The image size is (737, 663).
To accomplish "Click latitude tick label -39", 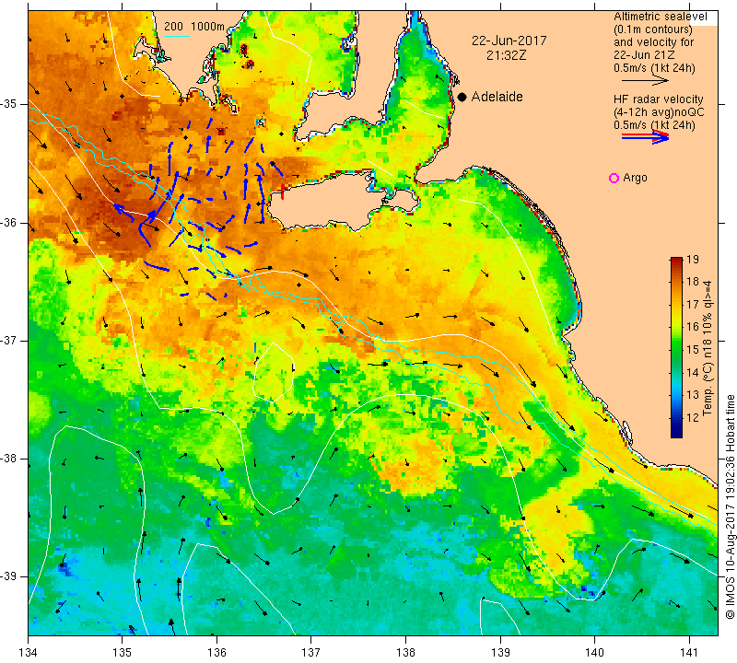I will (x=9, y=576).
